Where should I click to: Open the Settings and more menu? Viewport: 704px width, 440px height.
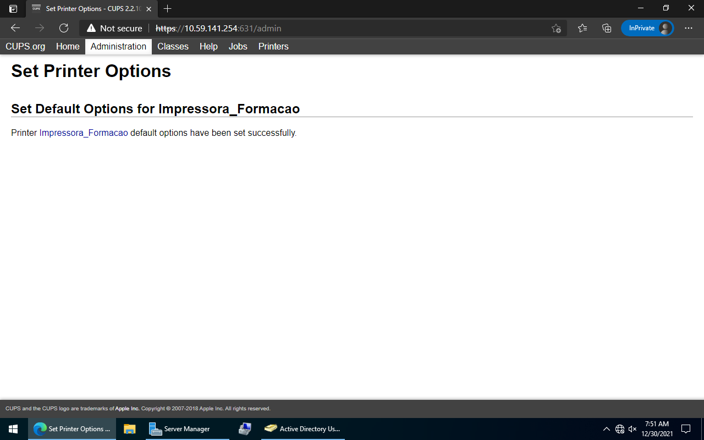tap(688, 28)
